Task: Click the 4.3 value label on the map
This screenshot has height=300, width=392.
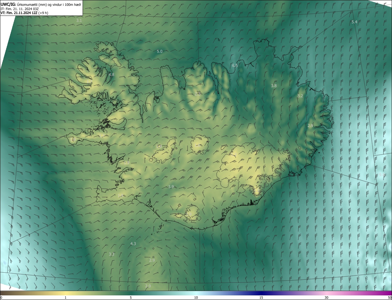Action: click(x=133, y=244)
